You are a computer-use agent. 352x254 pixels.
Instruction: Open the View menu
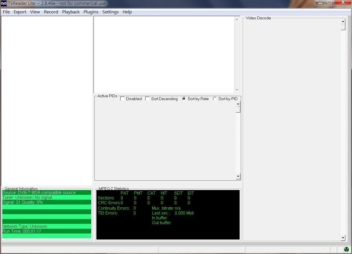(x=35, y=12)
